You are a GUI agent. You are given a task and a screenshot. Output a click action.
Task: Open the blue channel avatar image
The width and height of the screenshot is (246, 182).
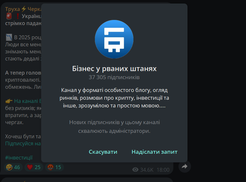[x=114, y=39]
